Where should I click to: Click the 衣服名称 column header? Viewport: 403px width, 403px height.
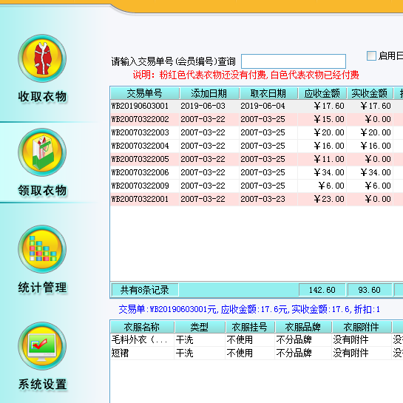click(x=142, y=327)
